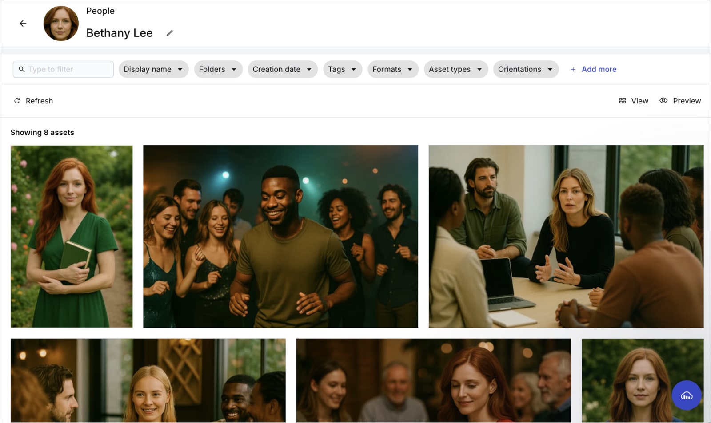Expand the Folders filter dropdown
Image resolution: width=711 pixels, height=423 pixels.
click(218, 69)
